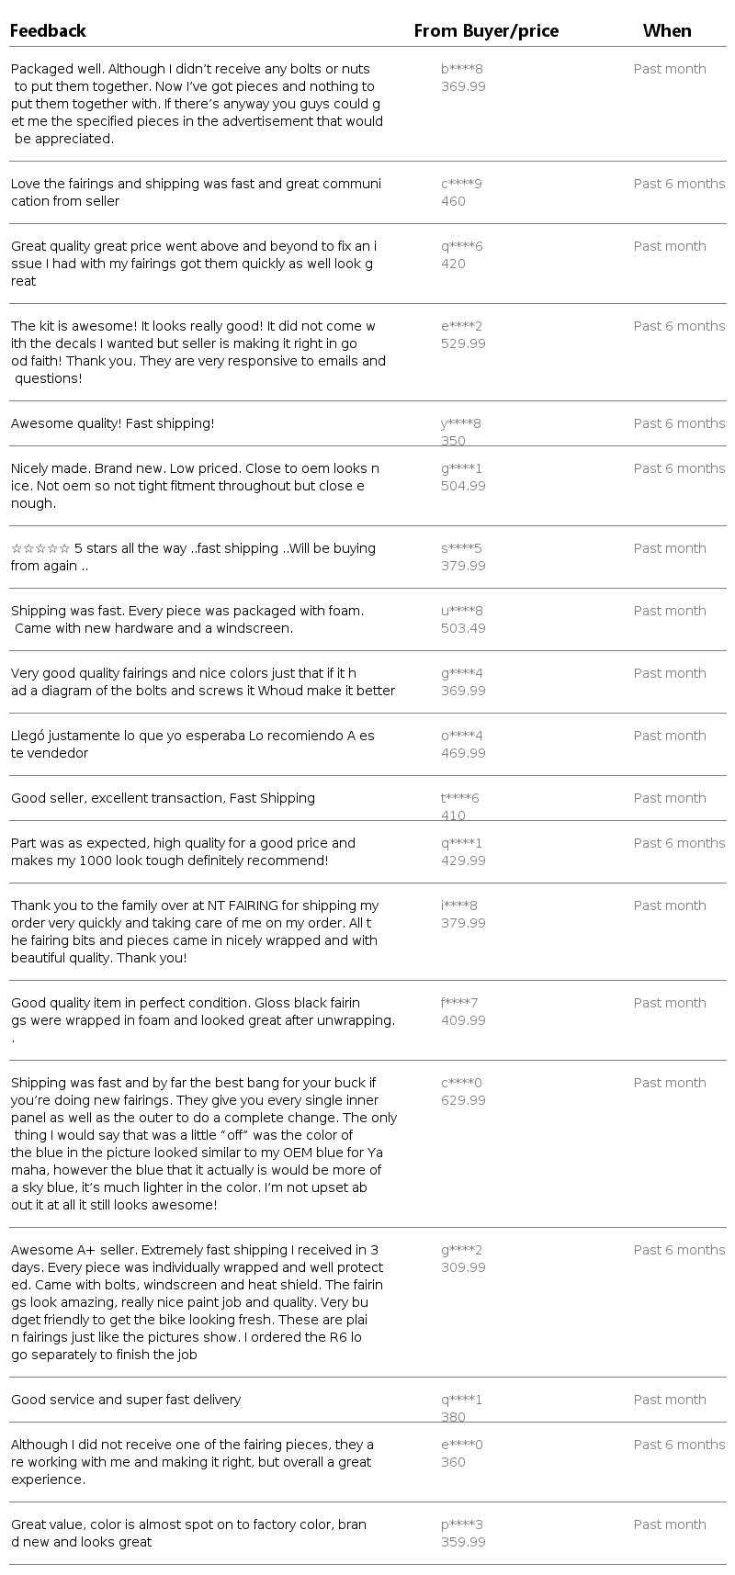Open buyer q****6's entry
Viewport: 735px width, 1575px height.
coord(461,246)
